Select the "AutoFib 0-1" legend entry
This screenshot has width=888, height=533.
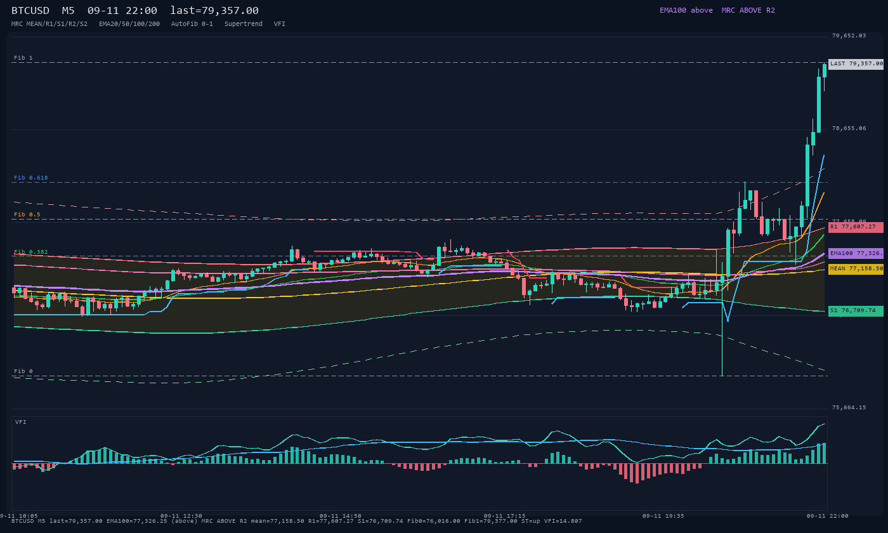coord(192,23)
